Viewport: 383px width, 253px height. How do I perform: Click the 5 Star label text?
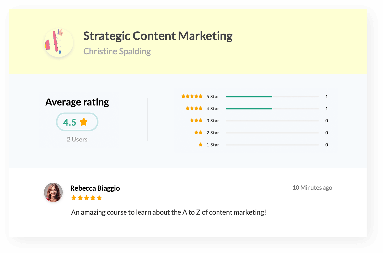tap(213, 97)
